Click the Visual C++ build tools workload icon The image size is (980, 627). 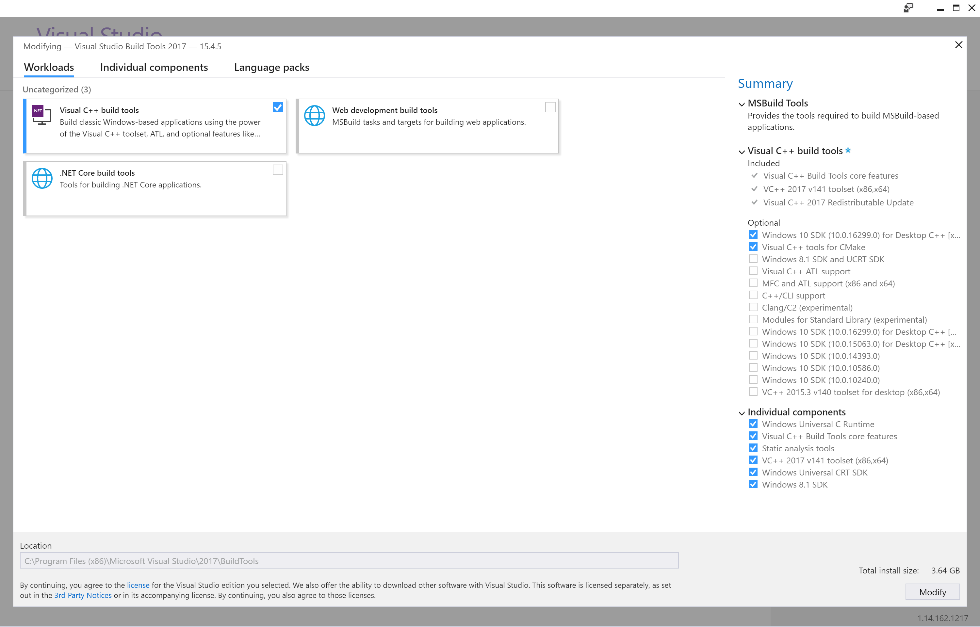(41, 116)
